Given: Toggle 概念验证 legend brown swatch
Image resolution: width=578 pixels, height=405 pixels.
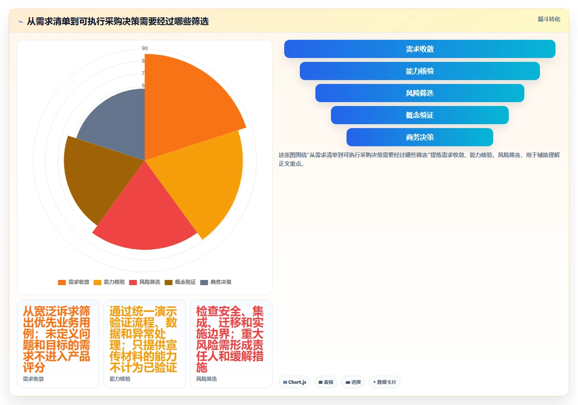Looking at the screenshot, I should (x=168, y=282).
